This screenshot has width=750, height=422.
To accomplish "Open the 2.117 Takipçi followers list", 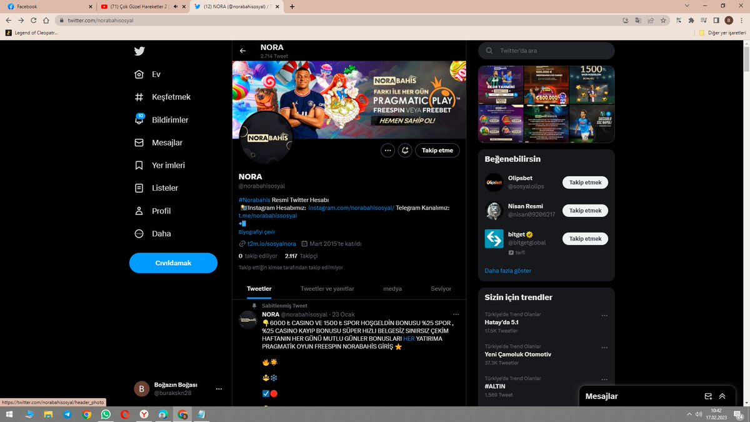I will click(301, 256).
